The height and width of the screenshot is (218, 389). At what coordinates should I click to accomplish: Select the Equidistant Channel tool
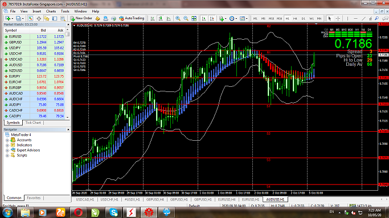click(x=370, y=18)
